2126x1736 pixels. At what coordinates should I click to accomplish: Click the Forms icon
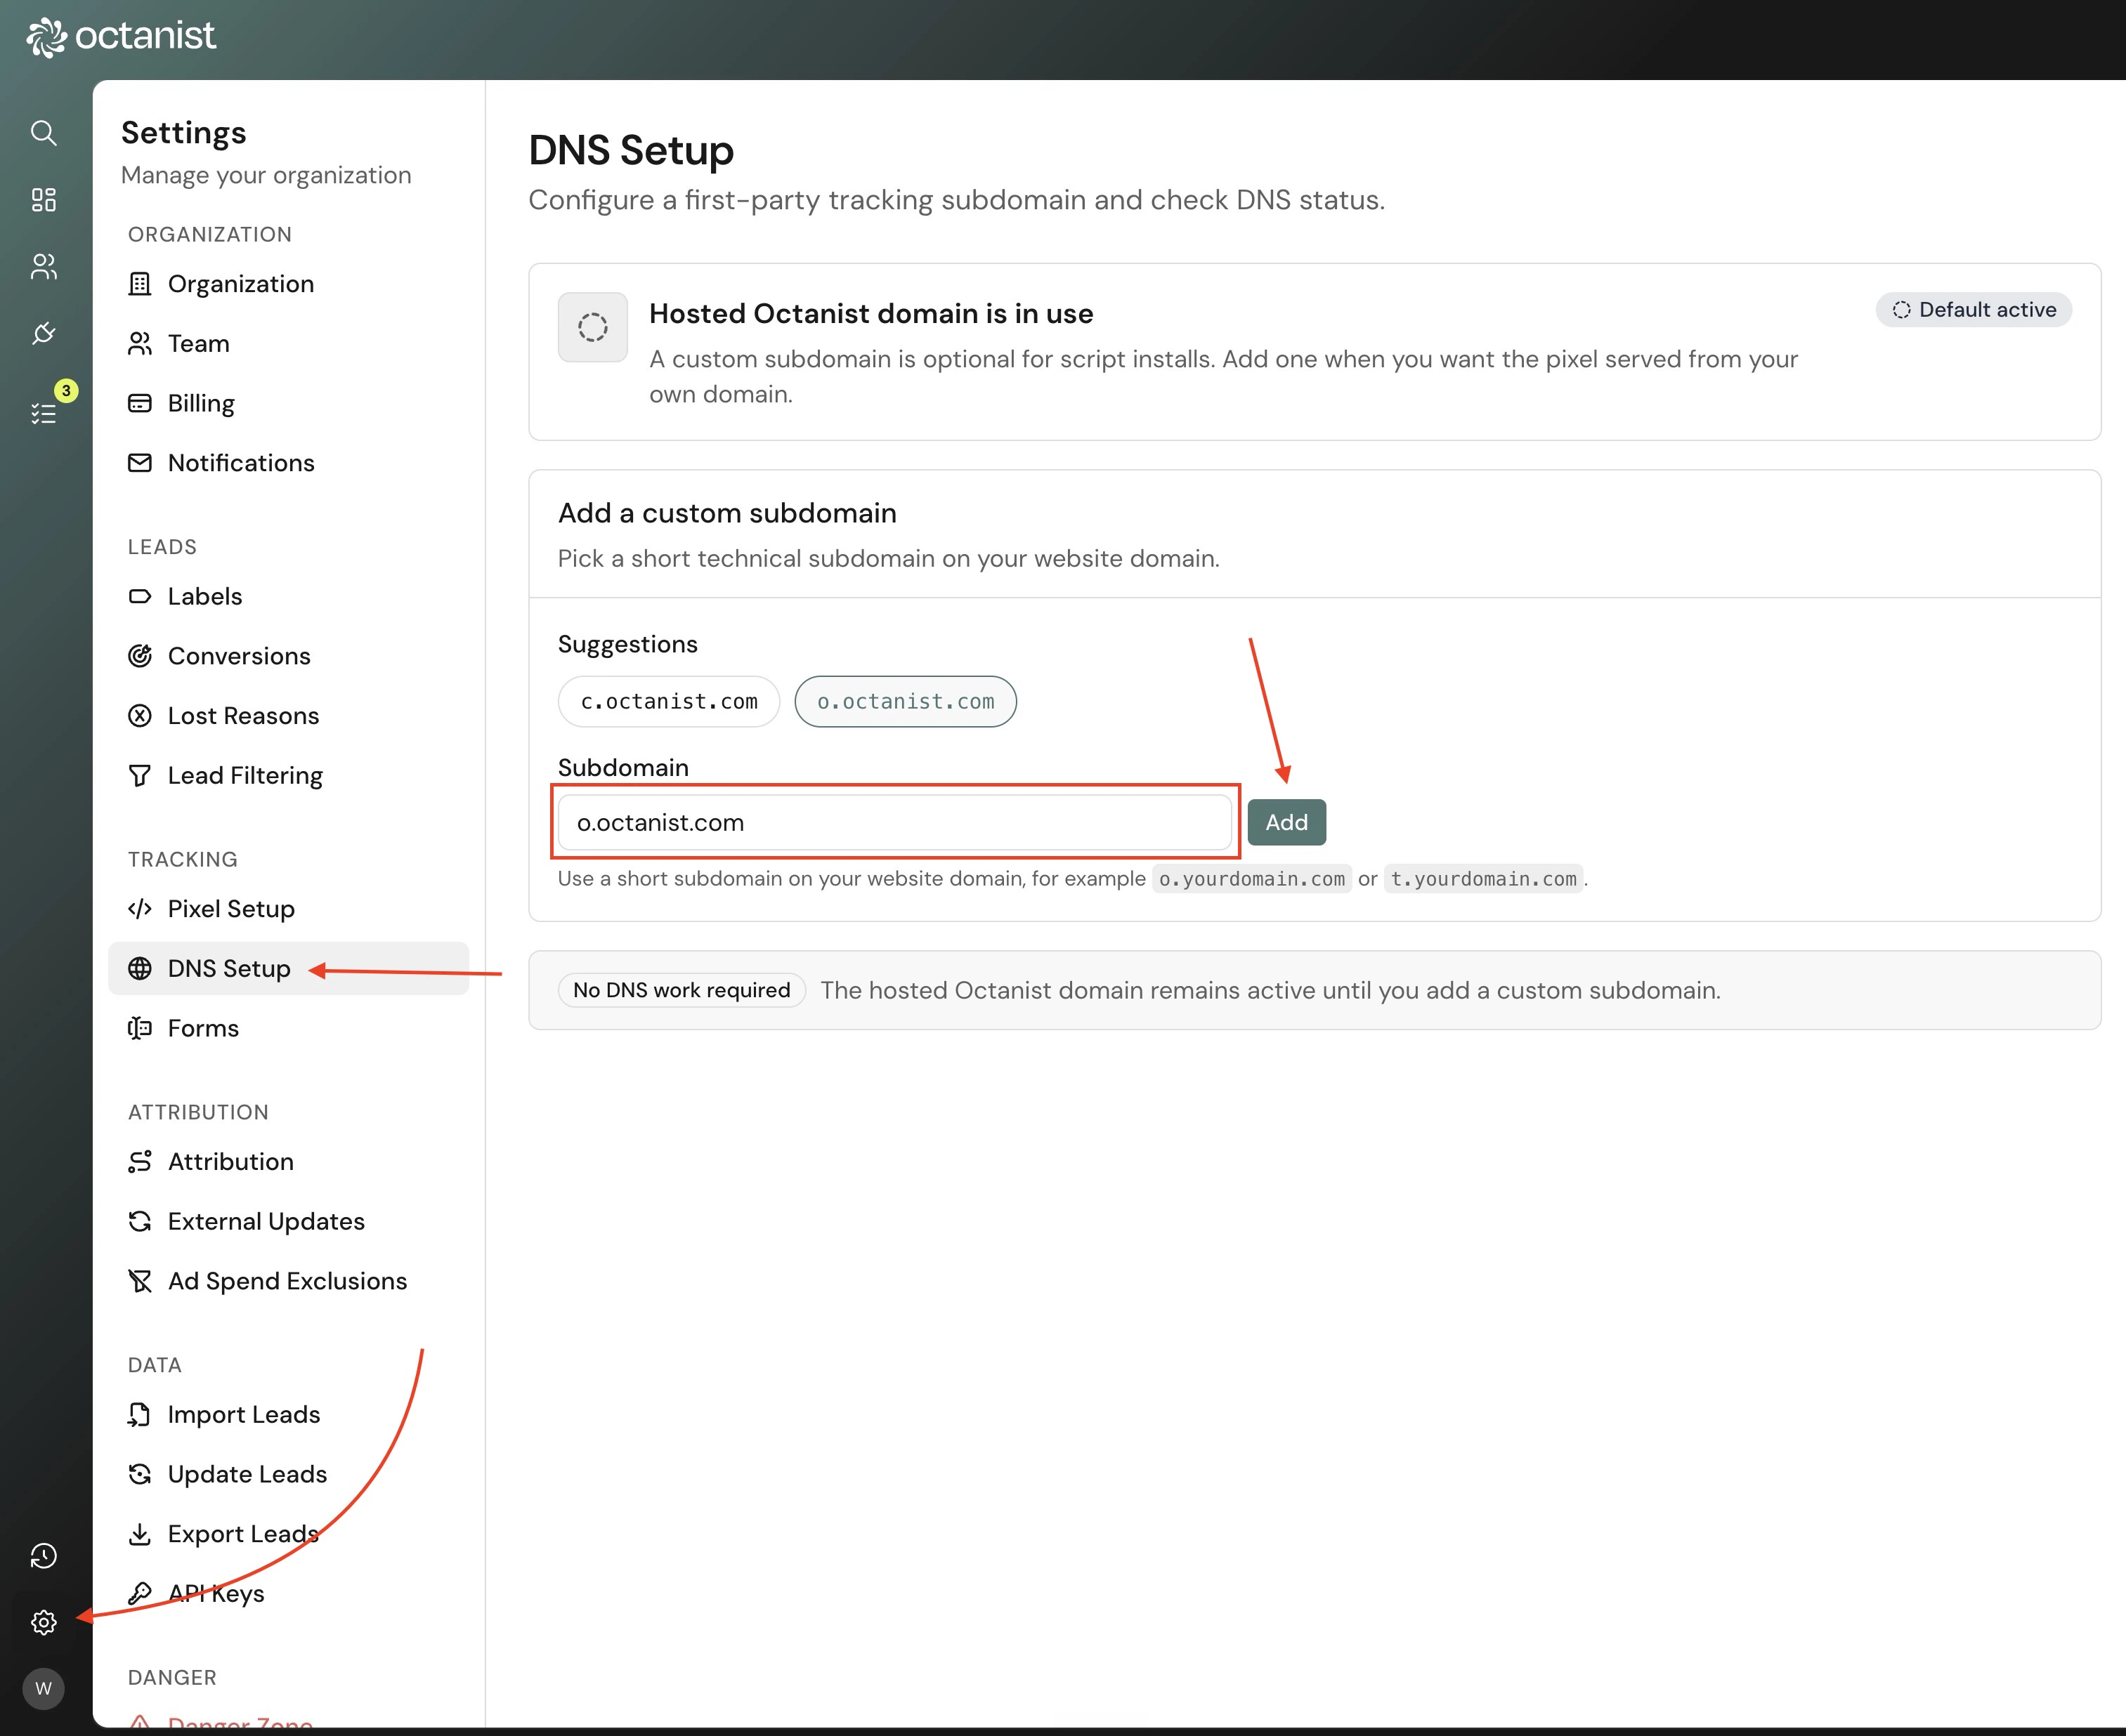[x=140, y=1028]
